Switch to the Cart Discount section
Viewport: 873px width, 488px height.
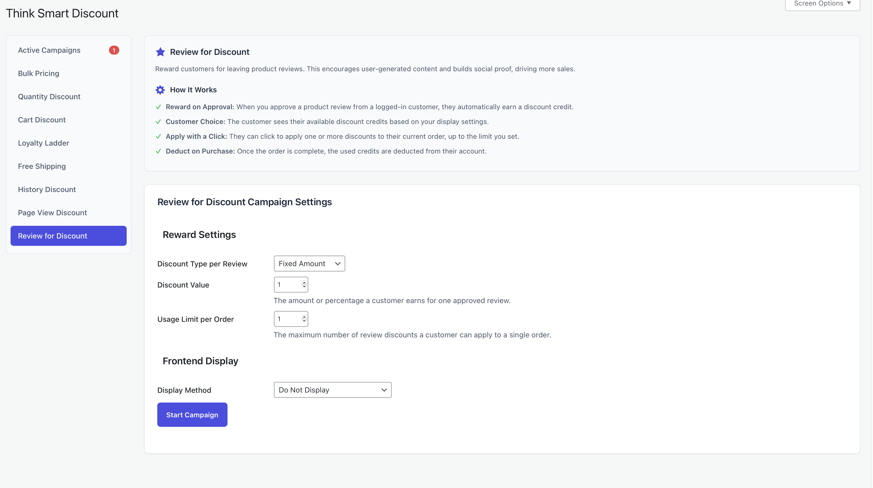[42, 120]
